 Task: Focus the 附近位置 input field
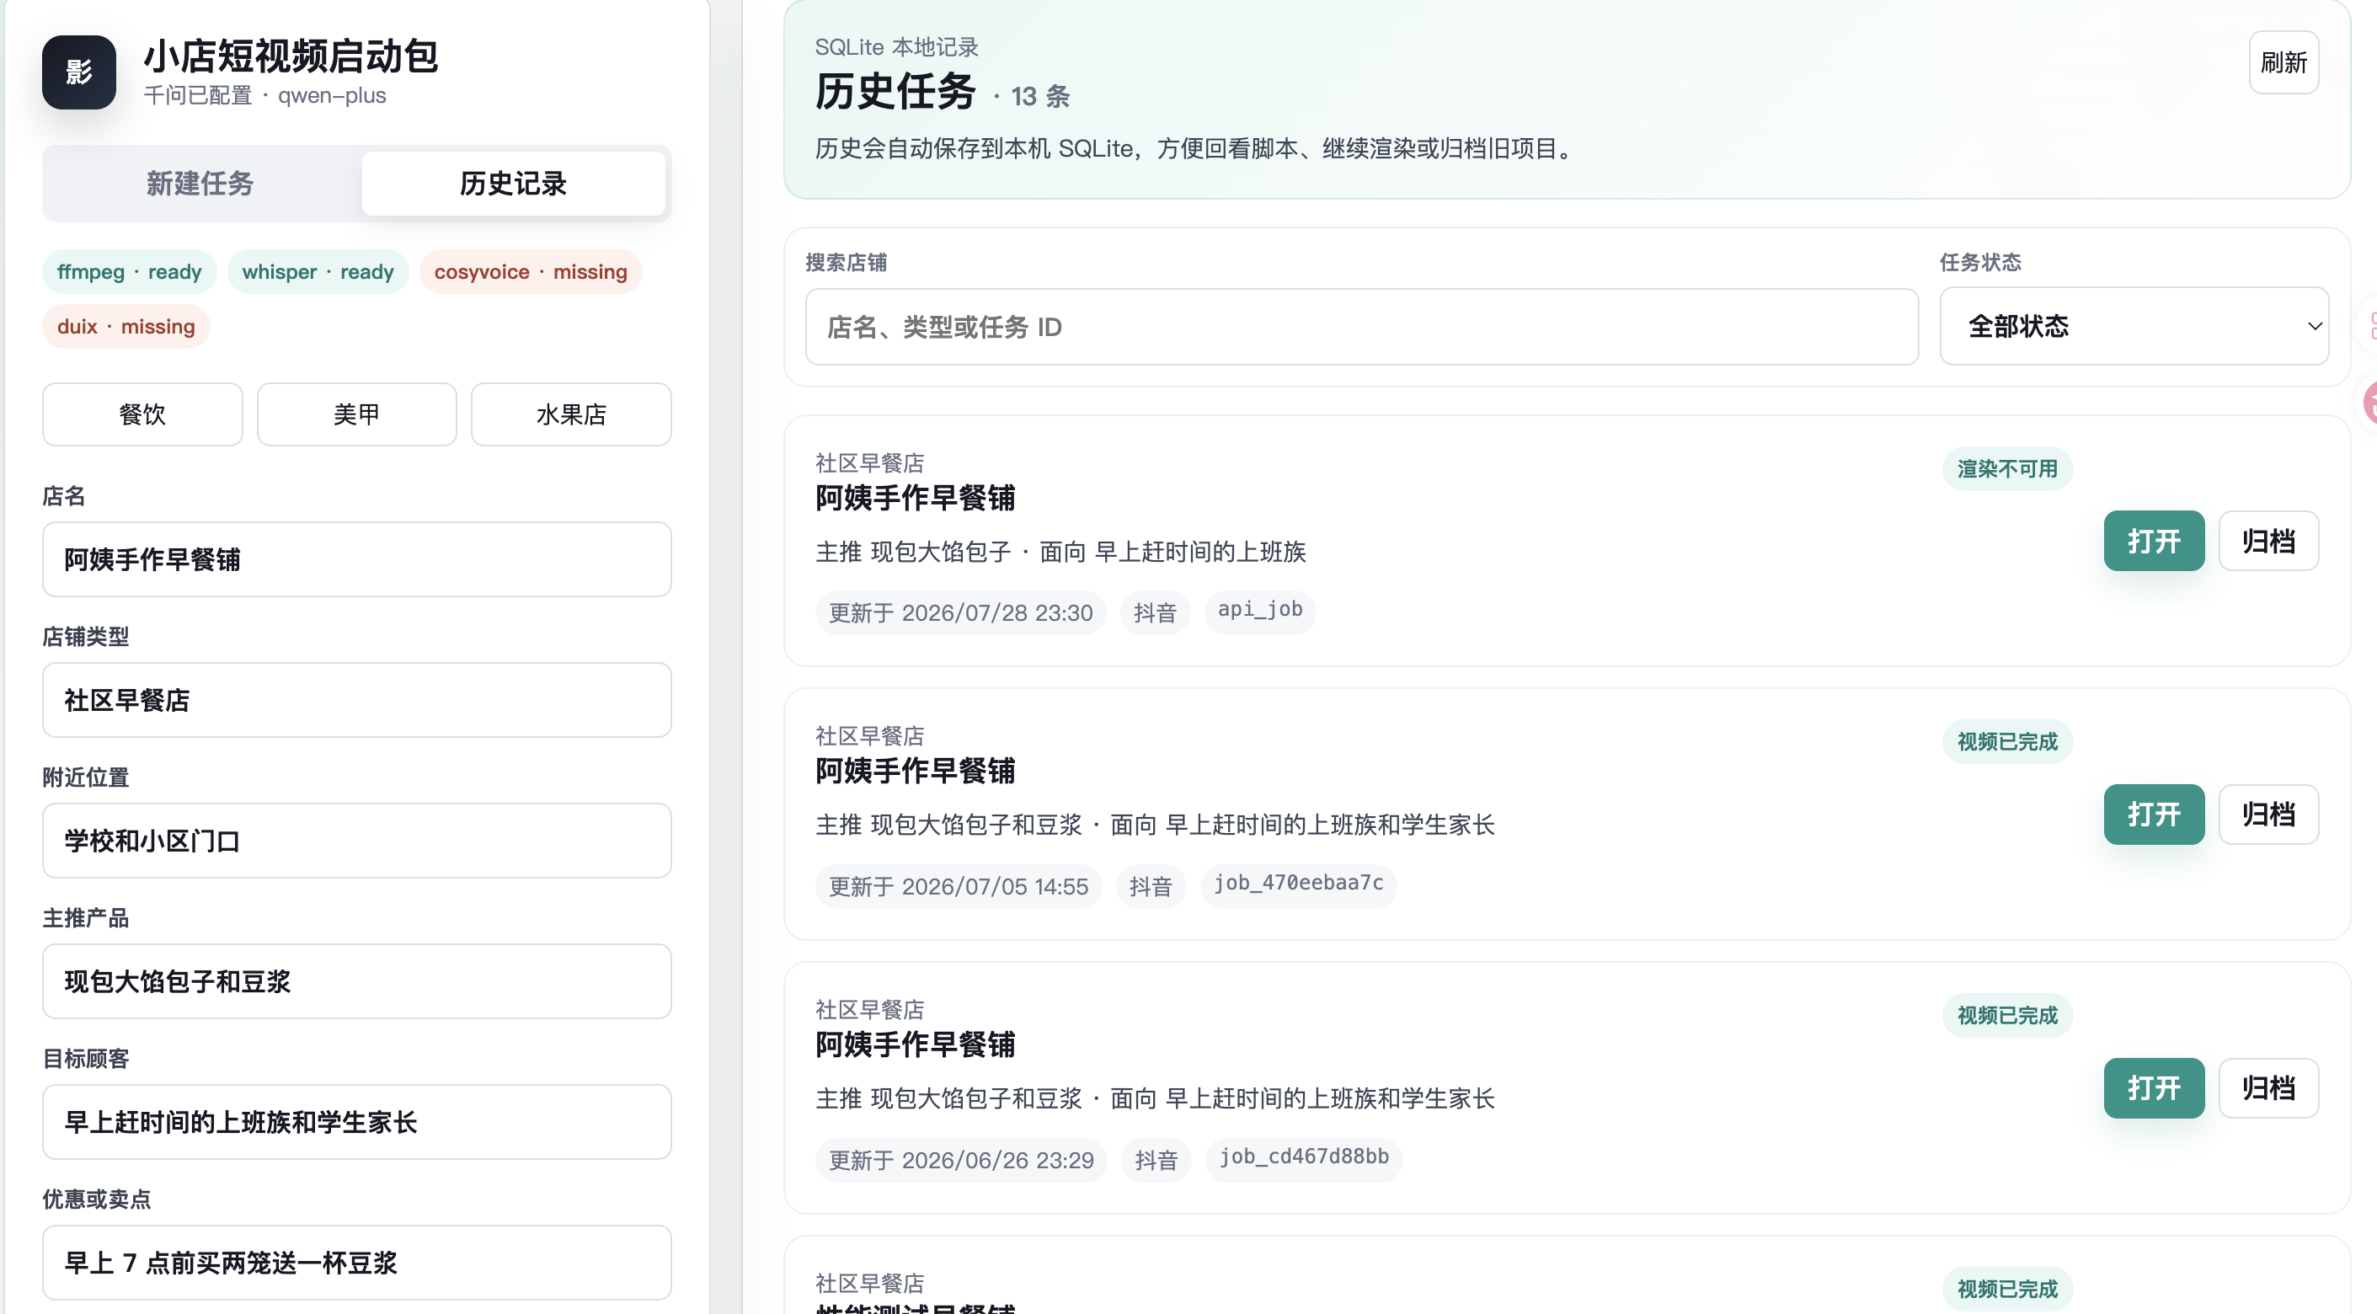(x=356, y=841)
